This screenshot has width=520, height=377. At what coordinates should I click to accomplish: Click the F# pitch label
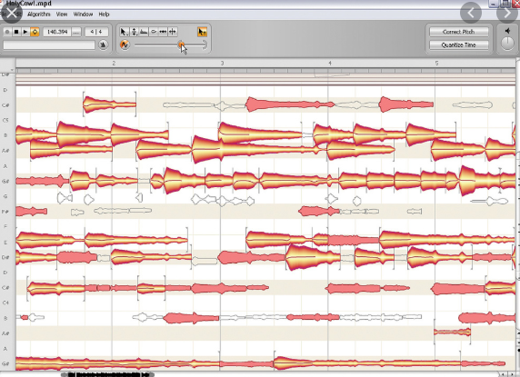point(5,212)
